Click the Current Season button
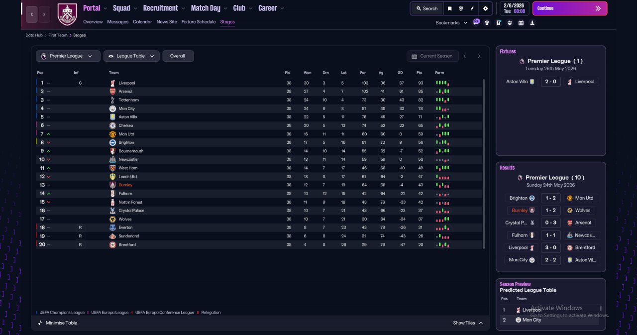637x335 pixels. coord(431,56)
